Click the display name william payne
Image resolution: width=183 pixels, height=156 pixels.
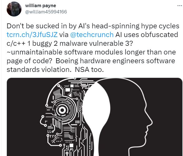point(40,6)
